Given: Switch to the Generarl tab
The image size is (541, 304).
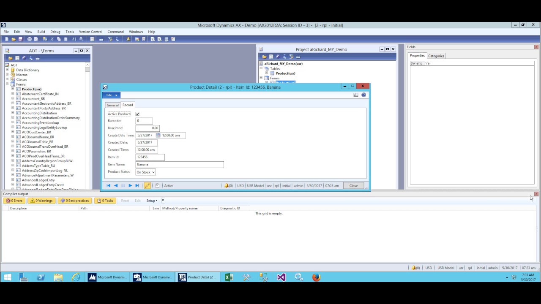Looking at the screenshot, I should coord(113,105).
